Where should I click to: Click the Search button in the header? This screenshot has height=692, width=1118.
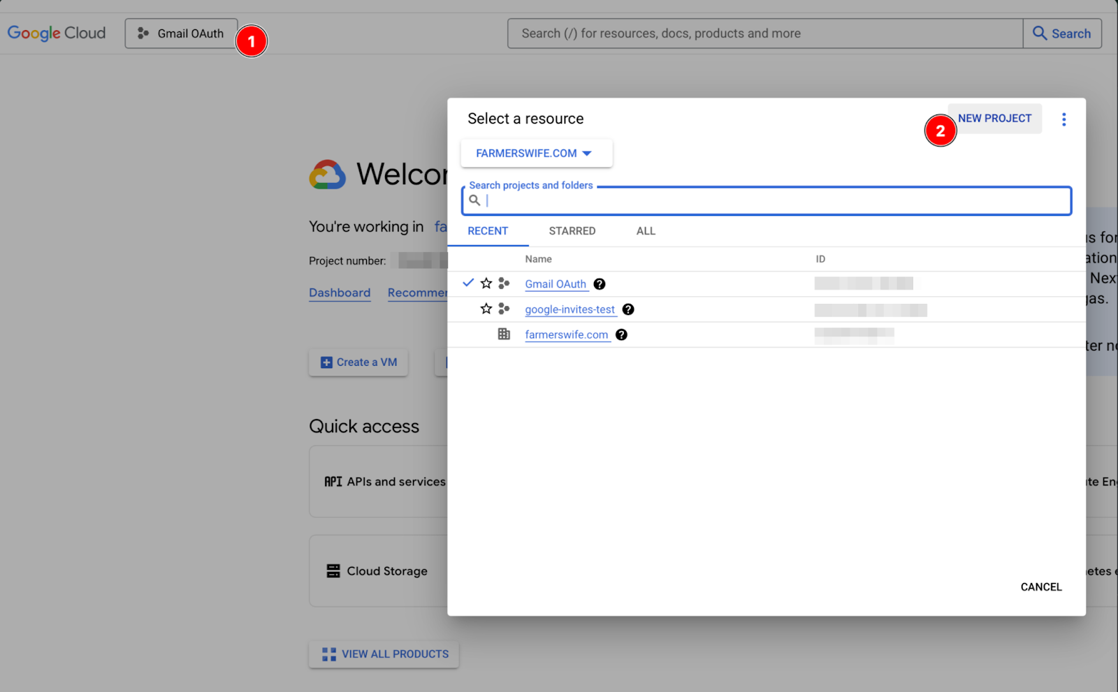(1062, 34)
